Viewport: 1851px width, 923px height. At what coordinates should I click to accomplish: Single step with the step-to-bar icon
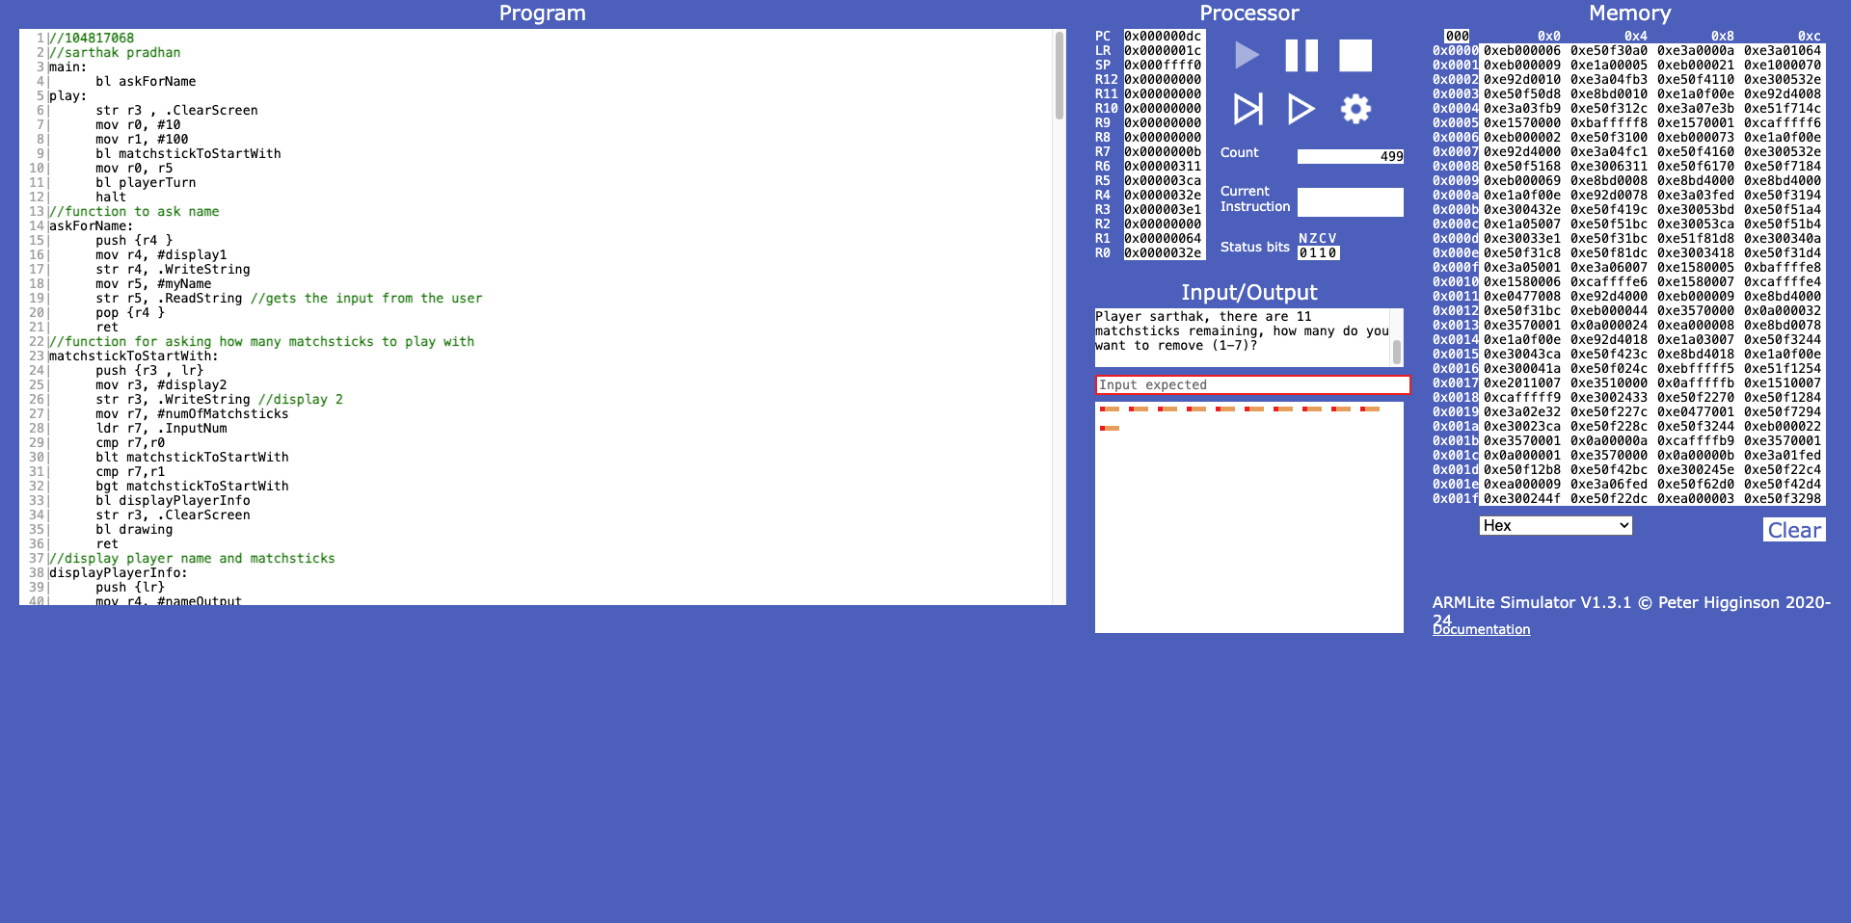[1248, 109]
